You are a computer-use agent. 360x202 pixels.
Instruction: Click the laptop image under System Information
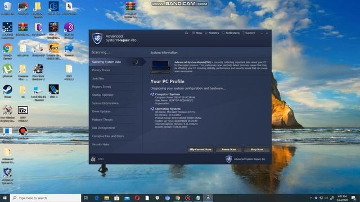[160, 67]
